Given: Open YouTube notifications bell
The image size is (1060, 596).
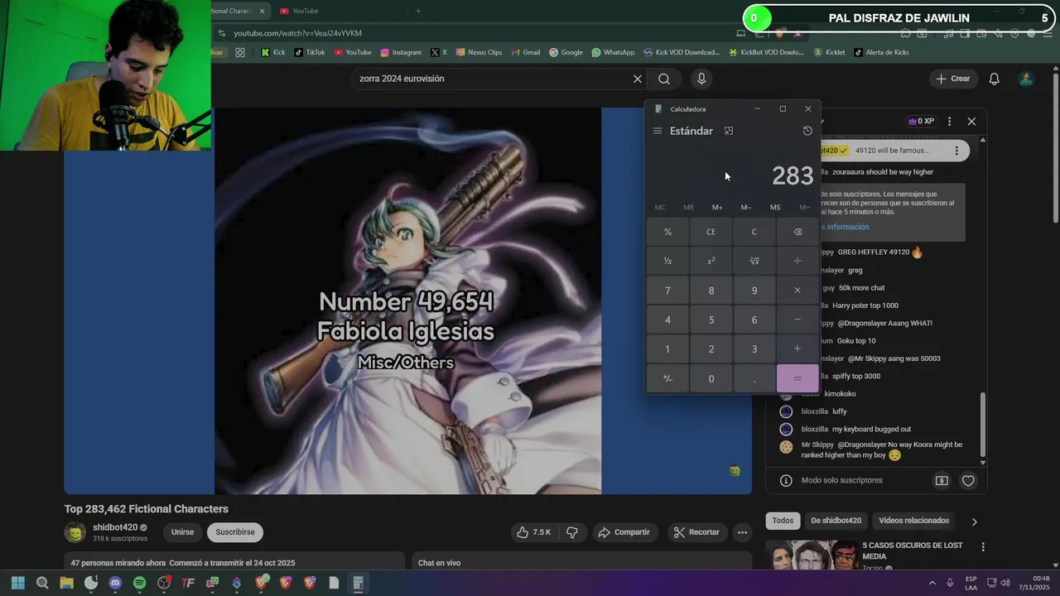Looking at the screenshot, I should (995, 79).
